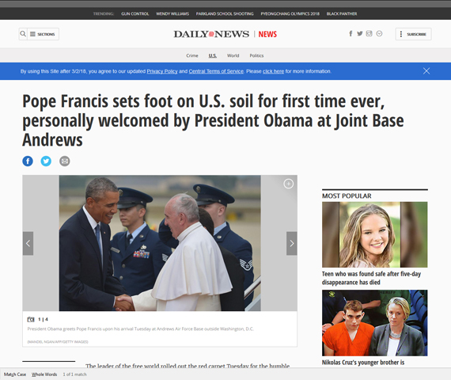This screenshot has width=451, height=380.
Task: Visit Daily News Facebook page in header
Action: point(351,34)
